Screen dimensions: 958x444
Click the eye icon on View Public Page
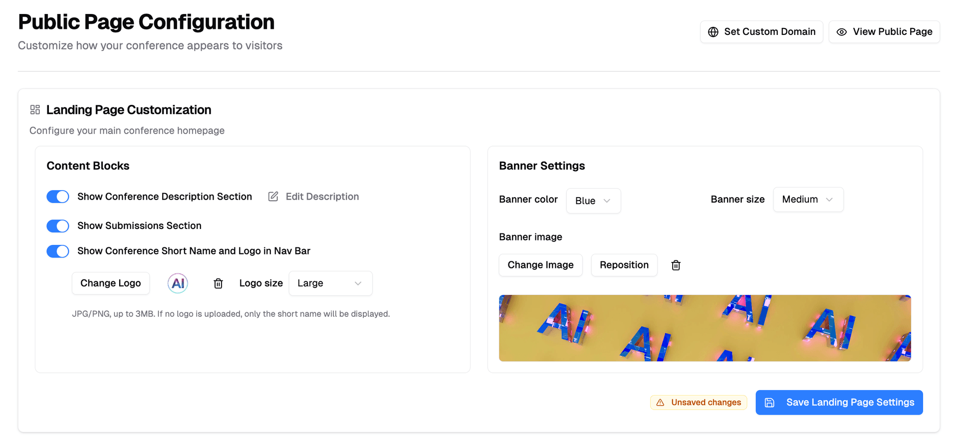(x=841, y=31)
